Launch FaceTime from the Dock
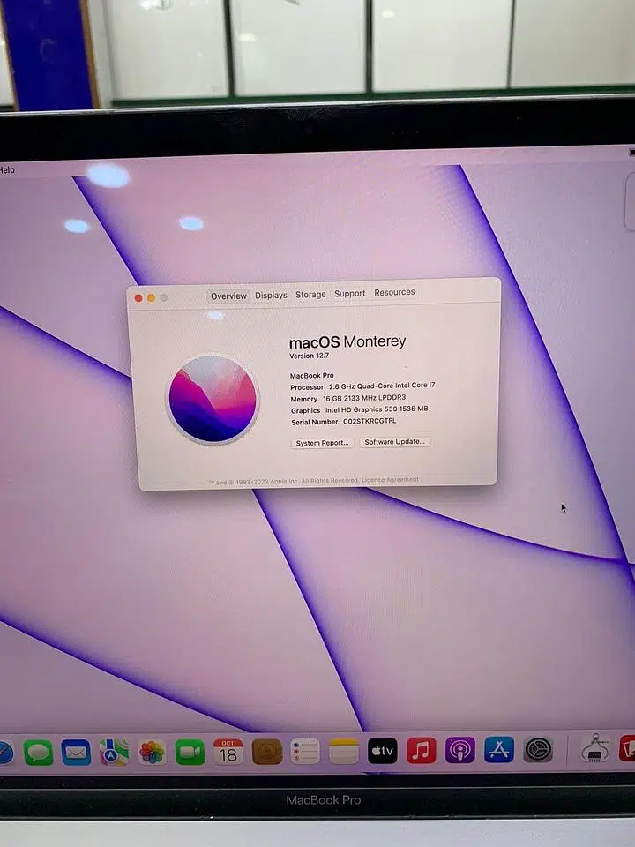 (190, 752)
